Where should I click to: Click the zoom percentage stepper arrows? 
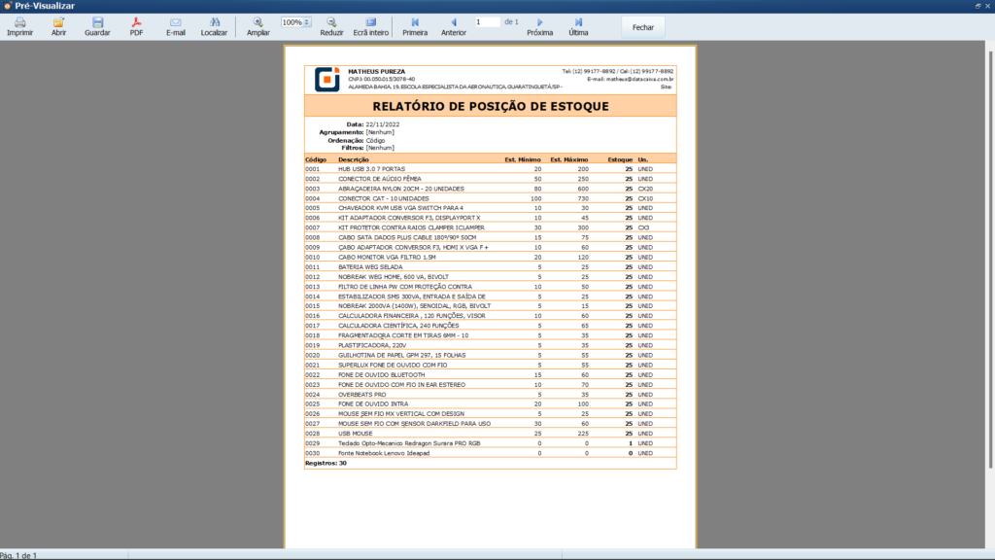pos(307,21)
